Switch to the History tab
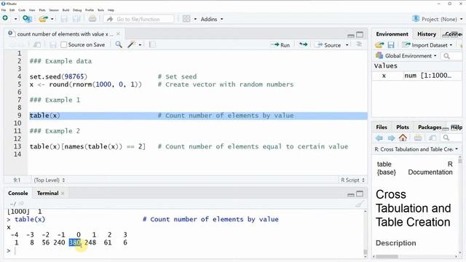Screen dimensions: 466x262 pos(427,34)
